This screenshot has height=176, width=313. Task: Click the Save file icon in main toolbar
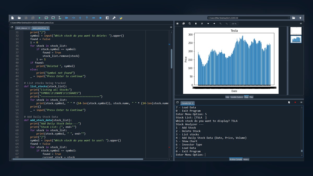click(x=26, y=18)
